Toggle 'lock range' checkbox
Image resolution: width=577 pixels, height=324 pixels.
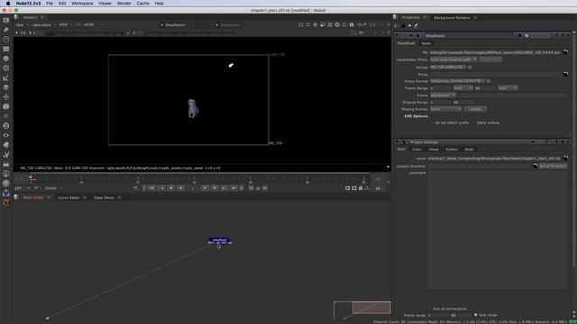click(475, 315)
